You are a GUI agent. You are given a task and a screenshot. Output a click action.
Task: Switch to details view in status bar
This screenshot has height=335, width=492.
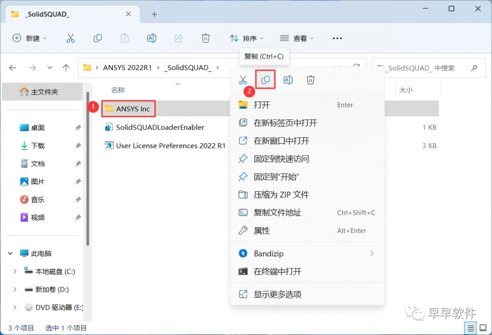pos(471,328)
